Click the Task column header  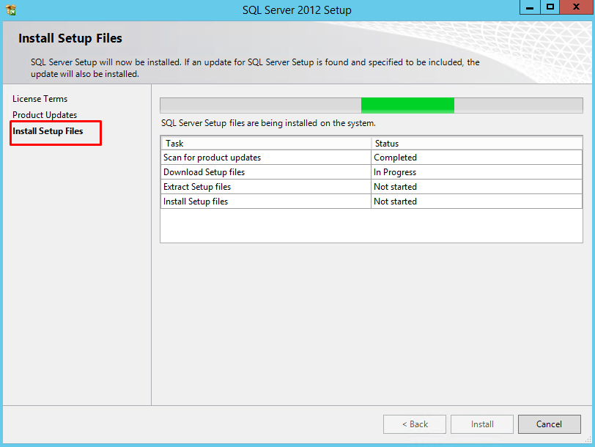(x=174, y=144)
